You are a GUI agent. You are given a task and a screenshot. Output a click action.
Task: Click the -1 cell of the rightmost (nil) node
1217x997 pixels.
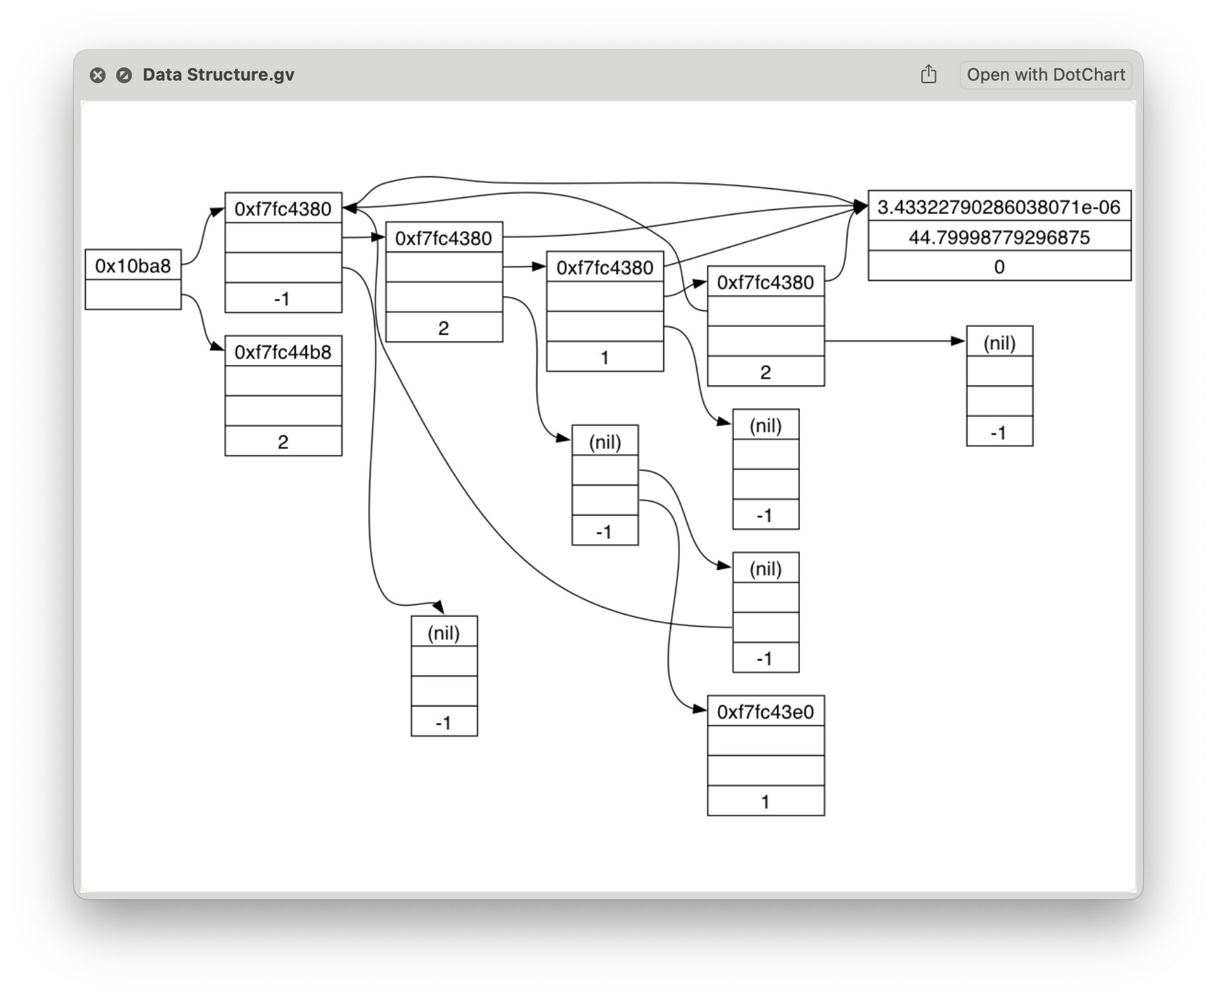tap(999, 432)
